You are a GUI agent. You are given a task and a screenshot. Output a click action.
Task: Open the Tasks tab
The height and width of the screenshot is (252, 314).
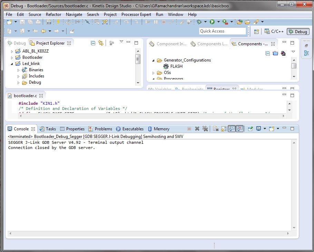pyautogui.click(x=48, y=129)
